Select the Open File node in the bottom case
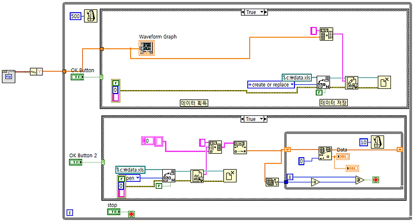Image resolution: width=414 pixels, height=222 pixels. pyautogui.click(x=168, y=176)
